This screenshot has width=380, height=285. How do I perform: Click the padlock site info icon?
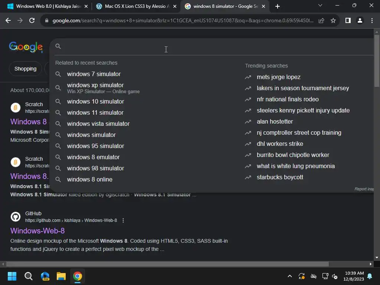coord(47,21)
